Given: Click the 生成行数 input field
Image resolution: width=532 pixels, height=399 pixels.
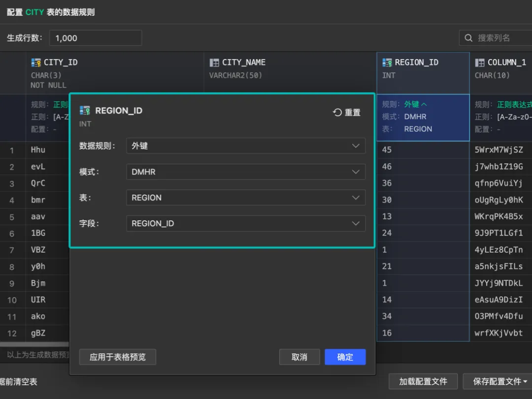Looking at the screenshot, I should (x=96, y=38).
